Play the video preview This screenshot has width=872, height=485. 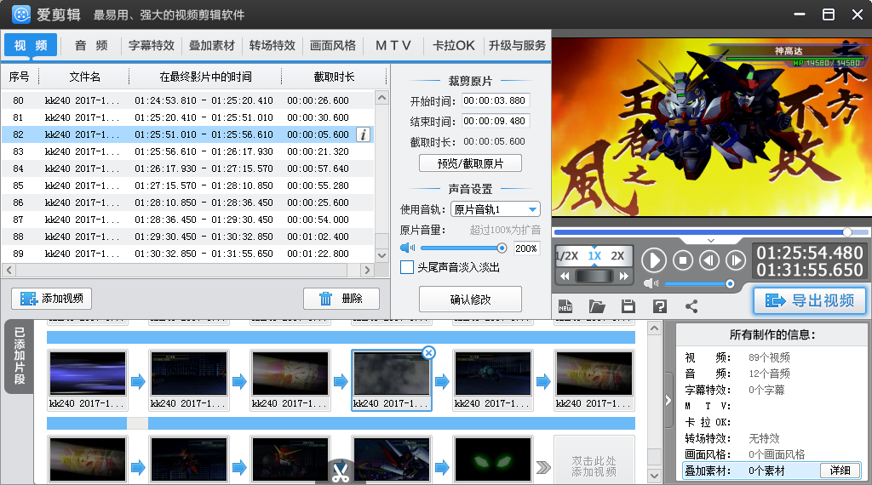(x=654, y=260)
